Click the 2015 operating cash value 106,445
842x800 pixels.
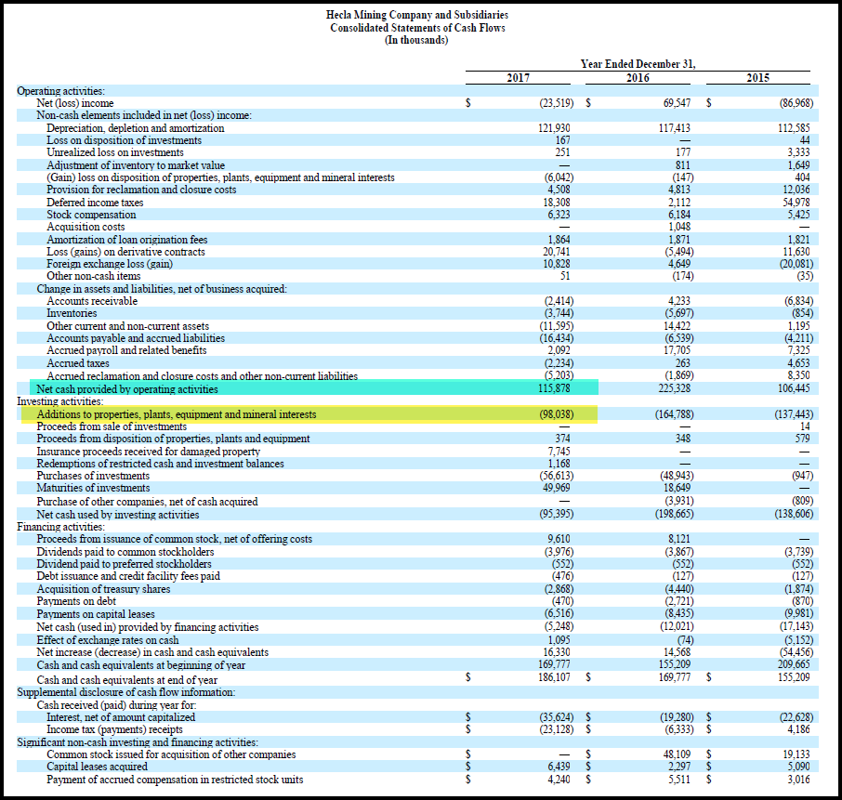794,388
